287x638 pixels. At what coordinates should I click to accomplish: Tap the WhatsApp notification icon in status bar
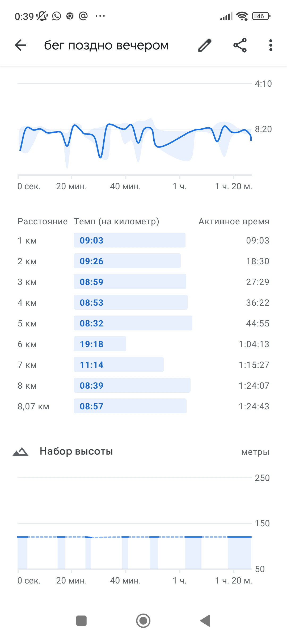[56, 16]
